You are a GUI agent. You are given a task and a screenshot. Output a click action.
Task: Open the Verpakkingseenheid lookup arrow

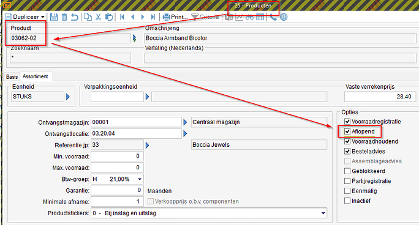pos(147,97)
